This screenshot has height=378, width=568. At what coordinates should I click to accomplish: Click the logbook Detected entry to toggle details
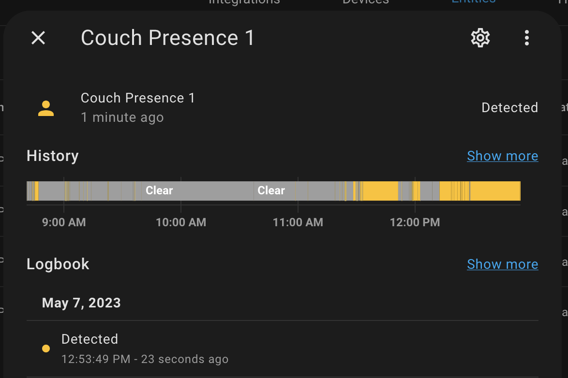pos(90,339)
